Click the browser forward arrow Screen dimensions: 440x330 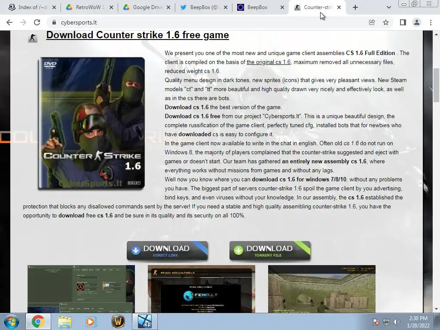[23, 22]
